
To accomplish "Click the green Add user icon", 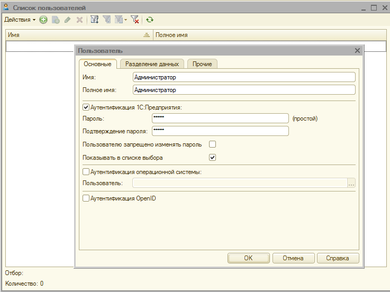I will click(x=43, y=20).
